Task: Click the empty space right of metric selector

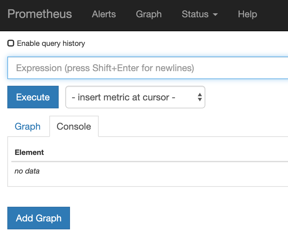Action: 247,97
